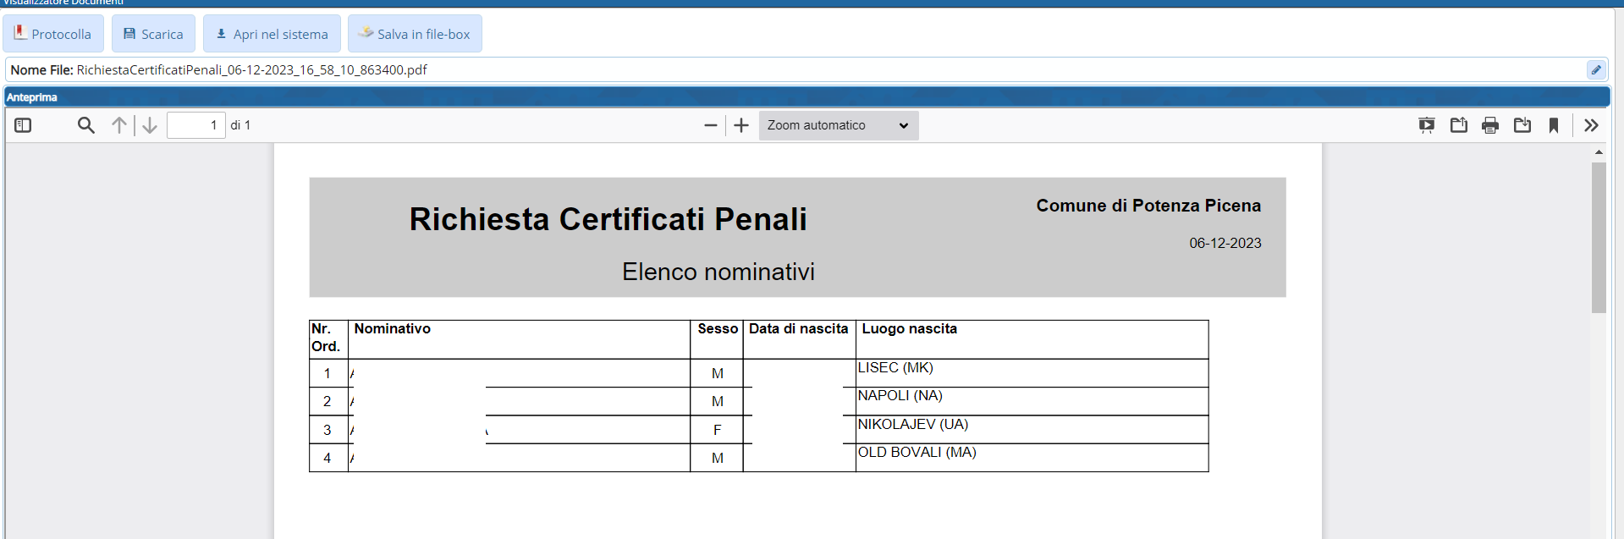Go to previous page arrow

click(119, 125)
